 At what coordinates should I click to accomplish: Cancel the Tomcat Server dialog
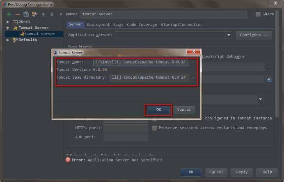(184, 110)
